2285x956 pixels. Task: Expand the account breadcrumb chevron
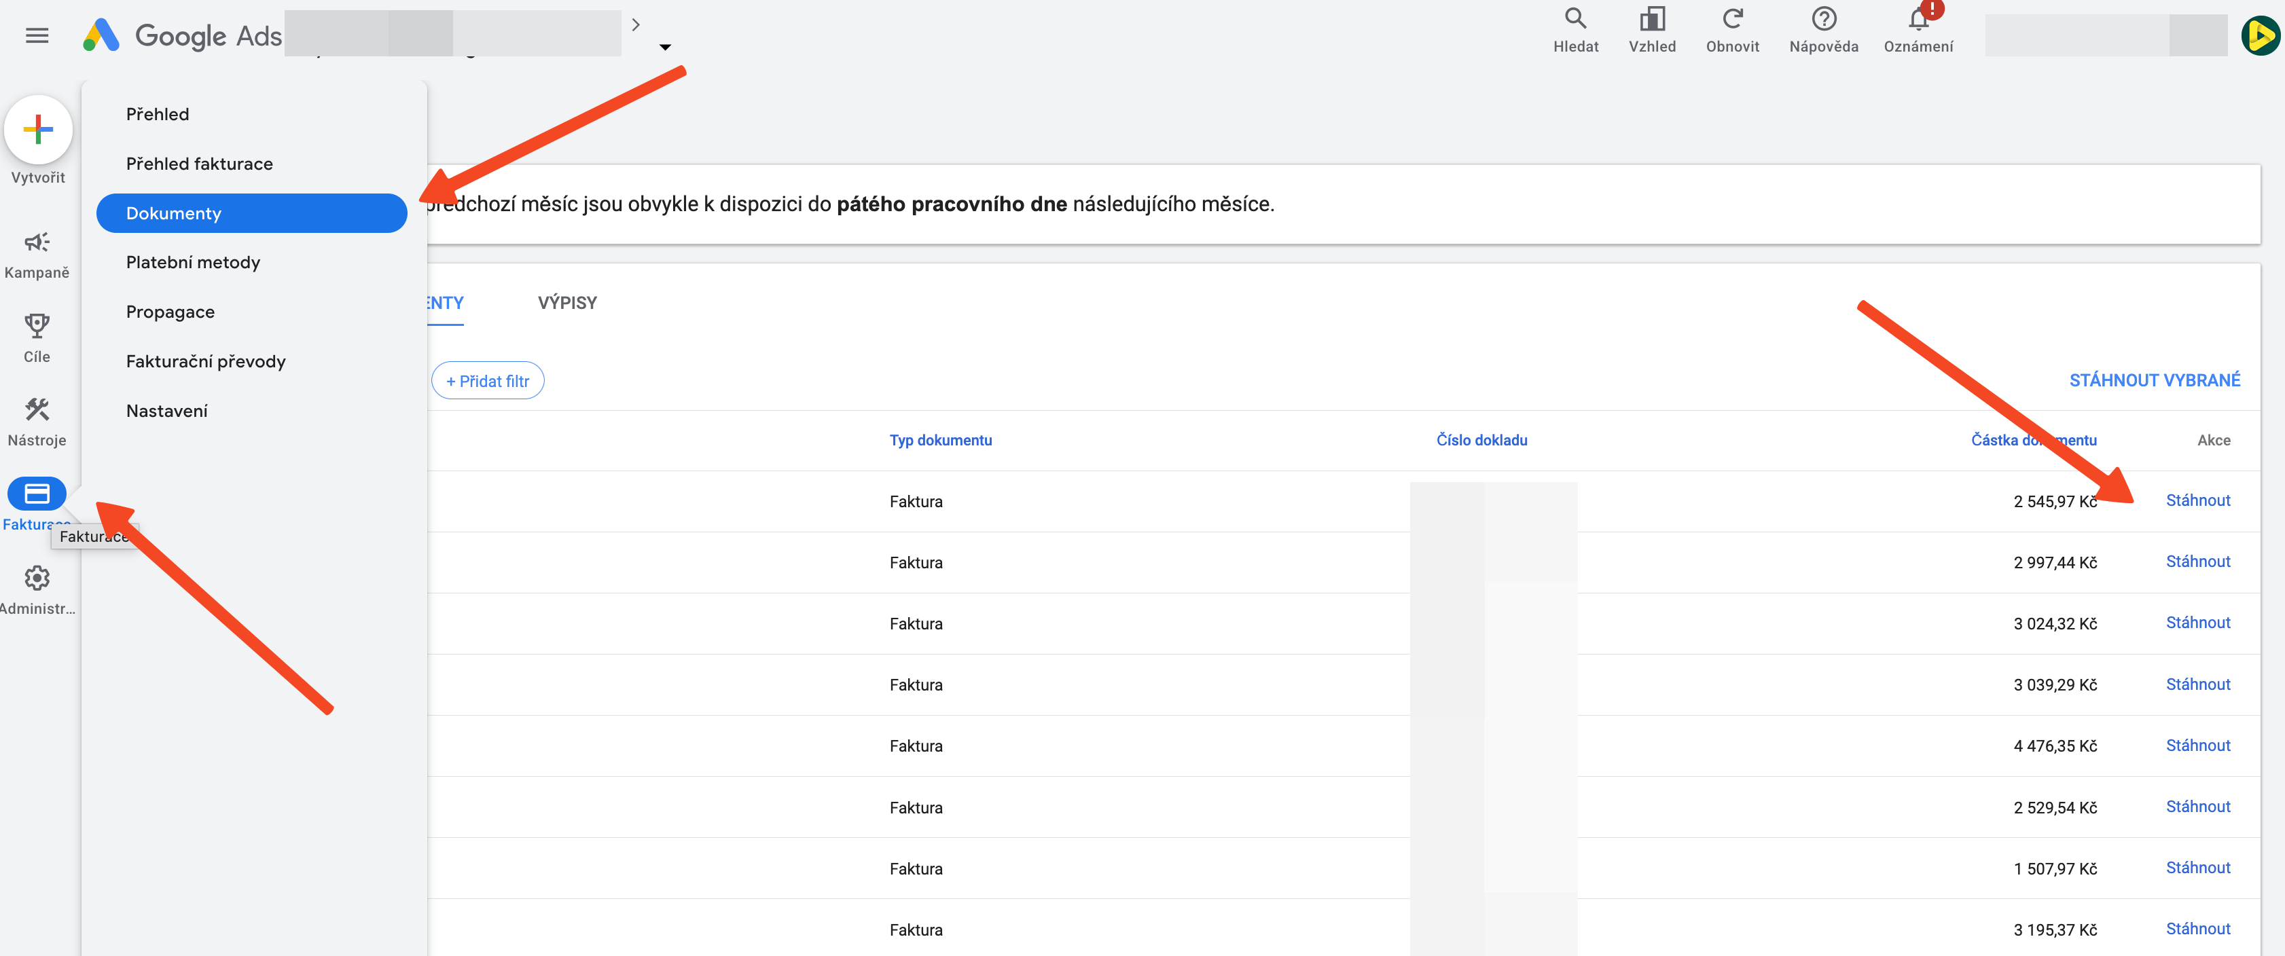tap(635, 25)
